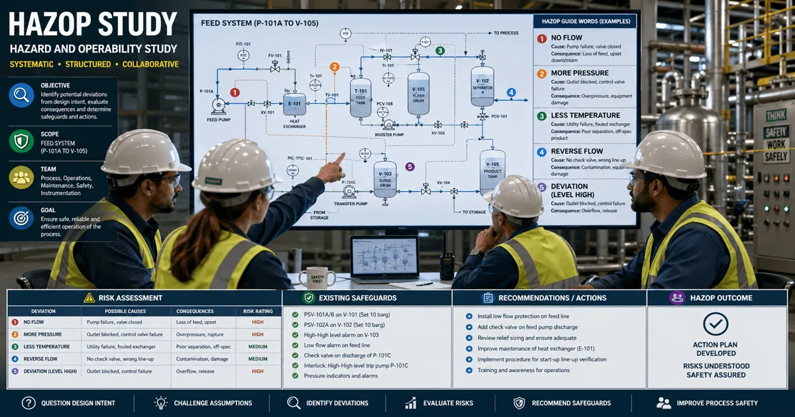Click the green check beside Pressure indicators and alarms

click(295, 375)
